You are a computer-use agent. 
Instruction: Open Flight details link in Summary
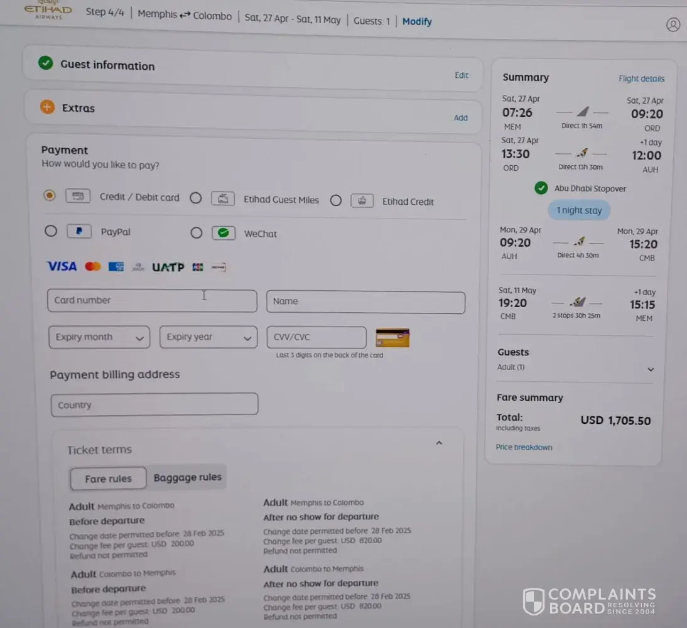coord(641,78)
